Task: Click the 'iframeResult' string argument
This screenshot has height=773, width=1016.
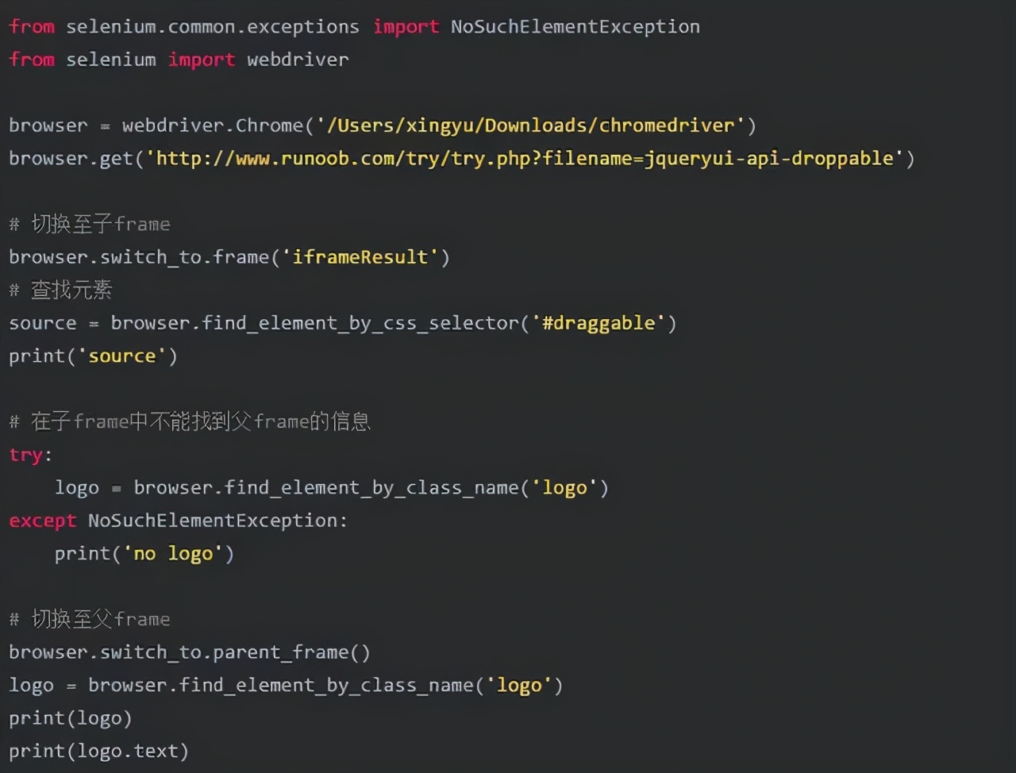Action: click(x=360, y=257)
